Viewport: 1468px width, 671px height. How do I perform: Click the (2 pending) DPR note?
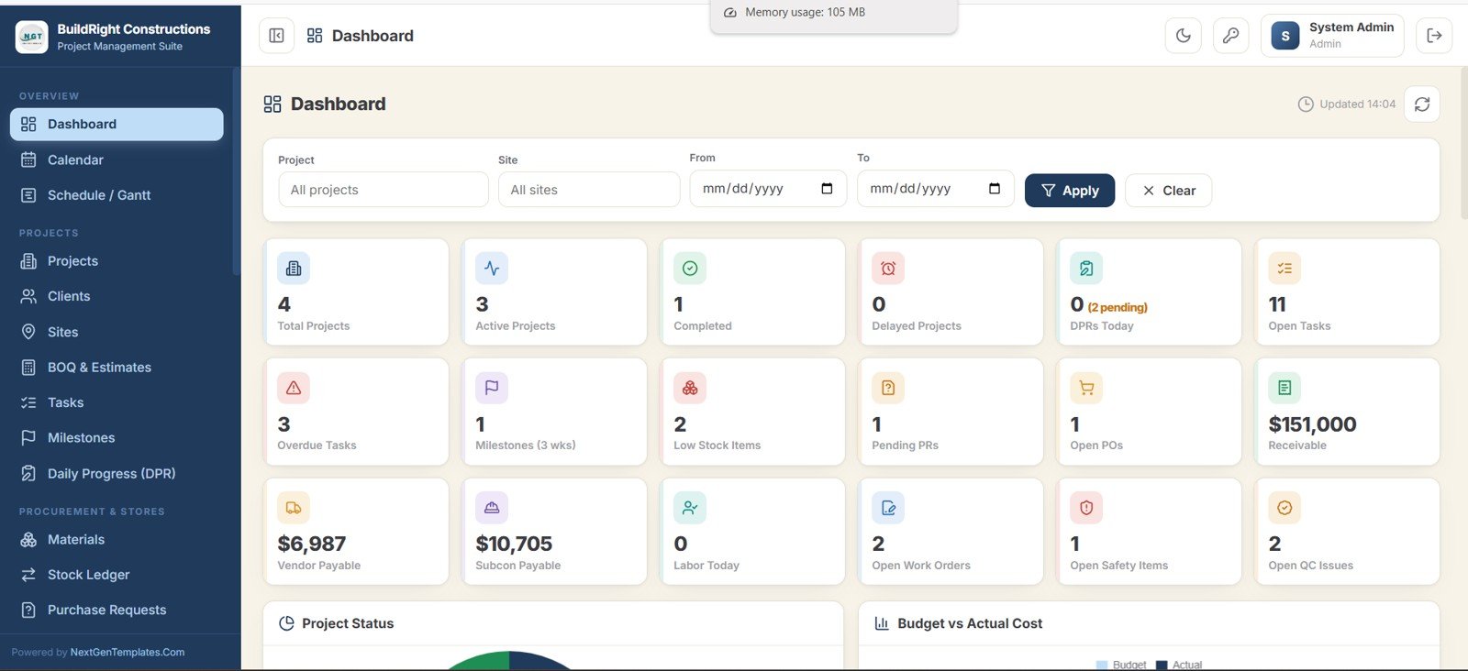(1118, 307)
